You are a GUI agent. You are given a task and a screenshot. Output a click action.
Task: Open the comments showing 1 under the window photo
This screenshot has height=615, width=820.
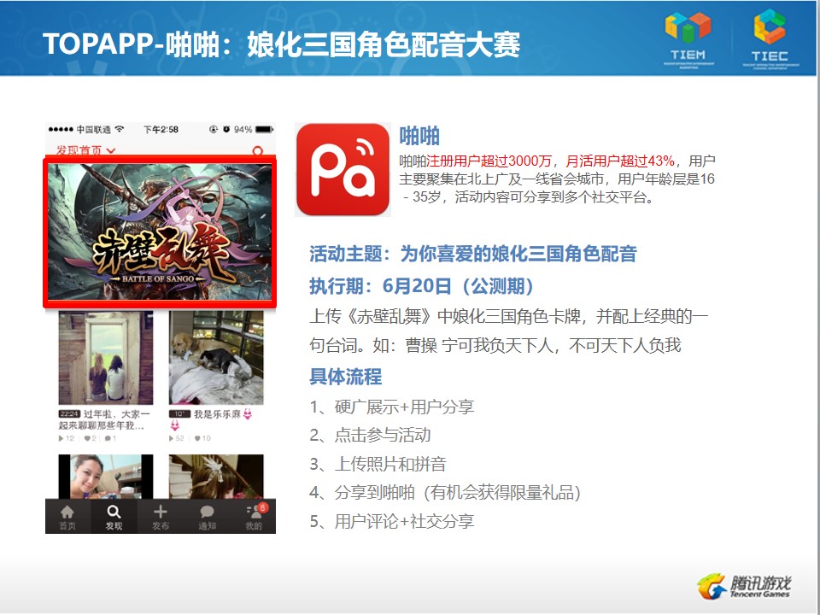coord(110,438)
